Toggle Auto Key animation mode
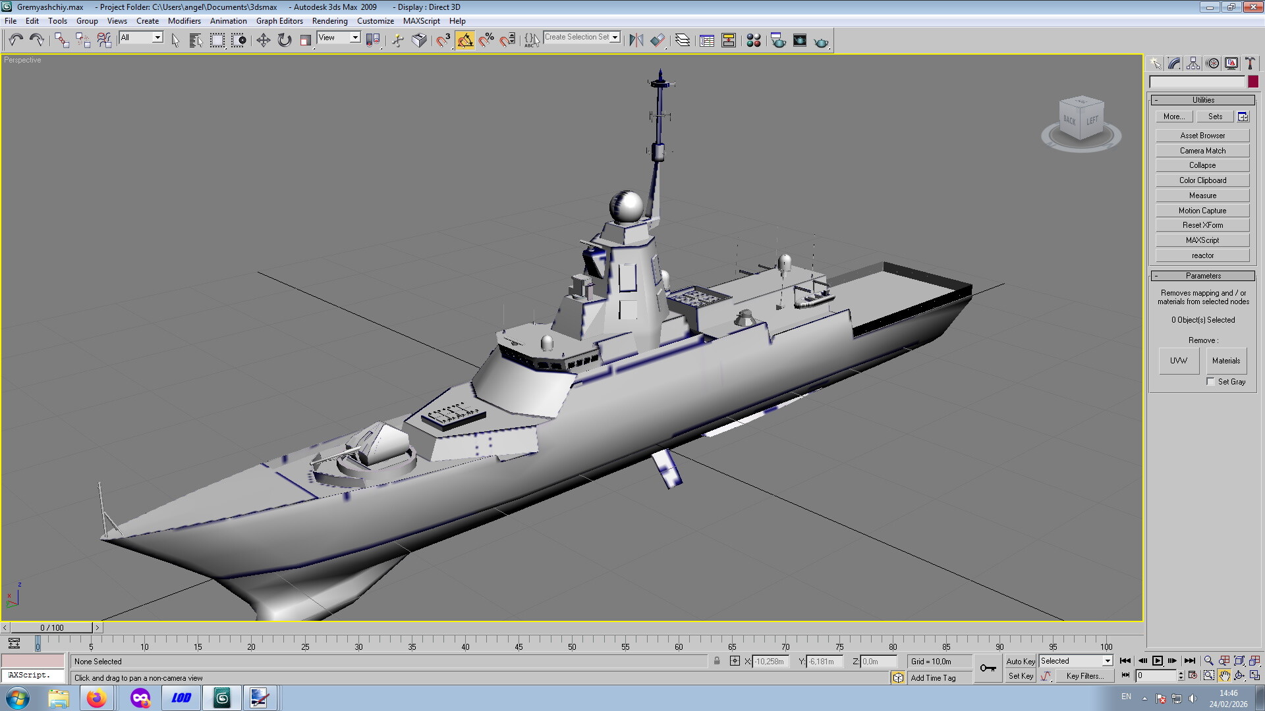This screenshot has width=1265, height=711. [x=1020, y=661]
